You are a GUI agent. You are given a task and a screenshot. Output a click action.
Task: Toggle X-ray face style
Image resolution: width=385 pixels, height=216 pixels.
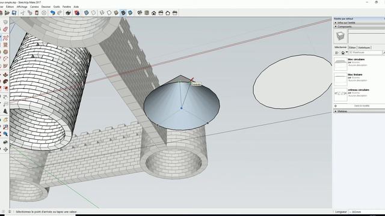86,13
